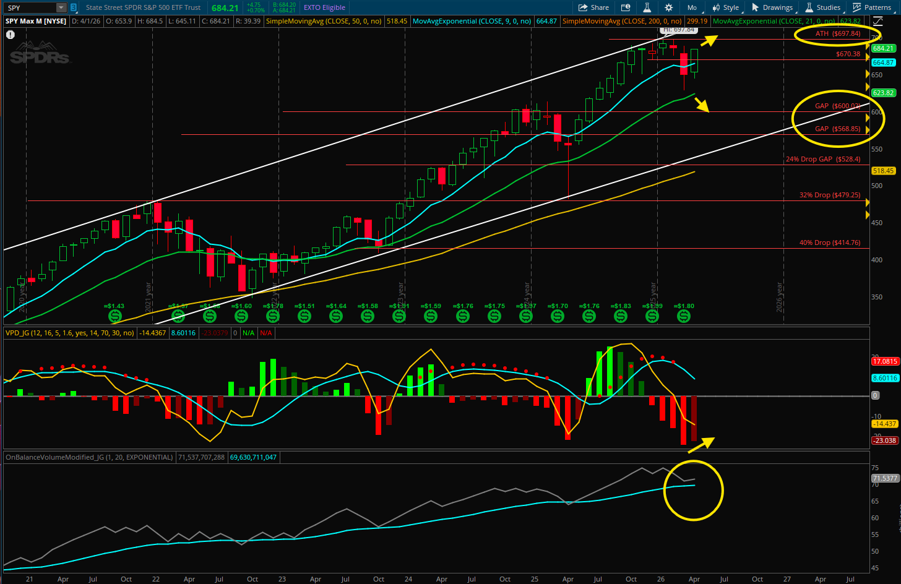Viewport: 901px width, 584px height.
Task: Click the exclamation alert icon on chart
Action: tap(10, 35)
